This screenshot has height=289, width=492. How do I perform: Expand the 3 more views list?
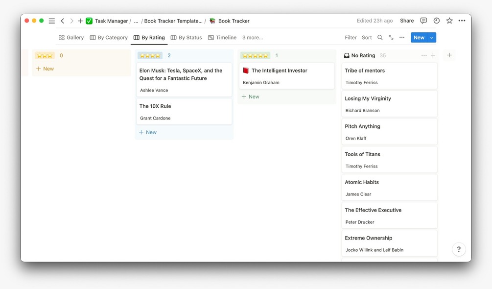(x=253, y=38)
